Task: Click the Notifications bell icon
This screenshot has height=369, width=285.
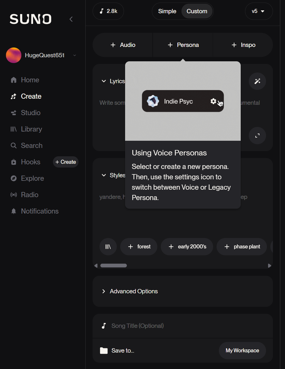Action: point(14,211)
